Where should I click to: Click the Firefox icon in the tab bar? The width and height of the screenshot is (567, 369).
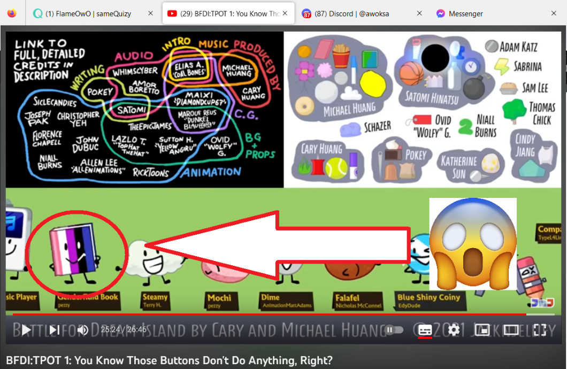pos(12,13)
